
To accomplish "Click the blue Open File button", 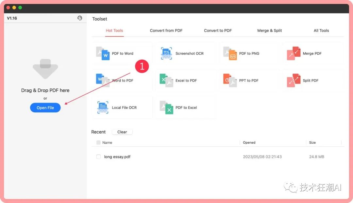I will tap(45, 108).
